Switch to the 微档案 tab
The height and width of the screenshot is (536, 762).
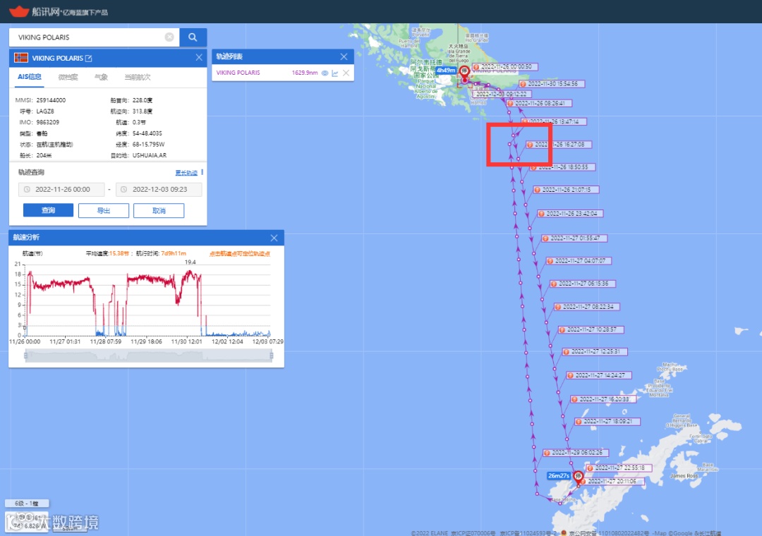point(68,77)
